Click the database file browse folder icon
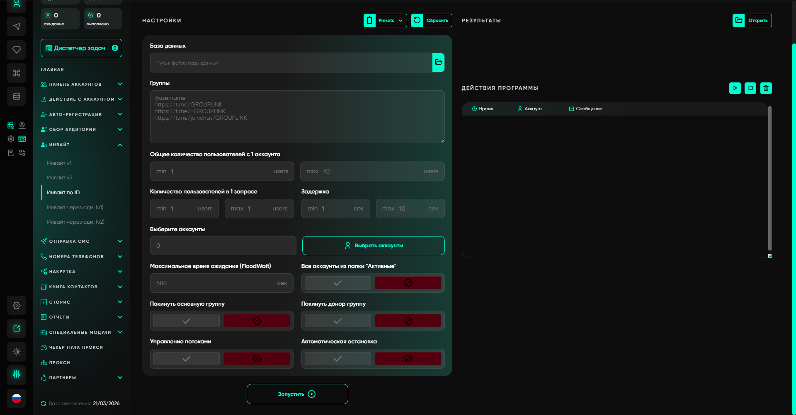Viewport: 796px width, 415px height. click(x=438, y=63)
